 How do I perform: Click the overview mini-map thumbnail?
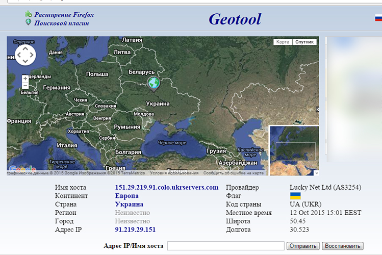click(x=294, y=150)
